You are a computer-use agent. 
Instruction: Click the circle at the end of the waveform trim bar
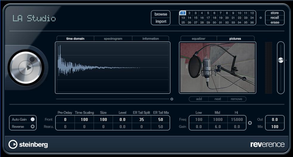[172, 99]
